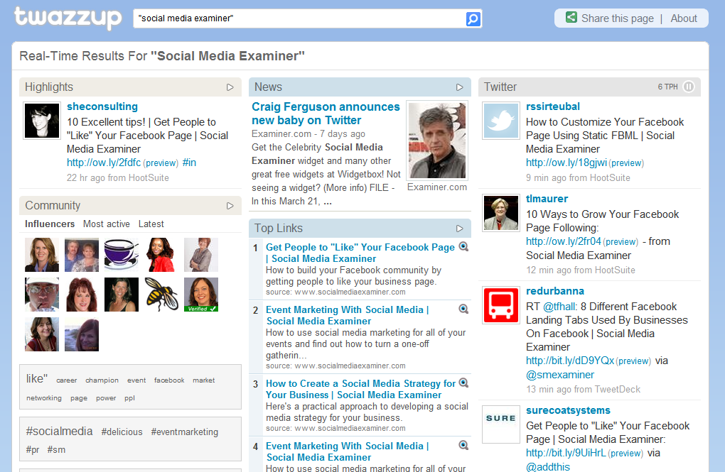Click magnifier icon beside first top link
This screenshot has width=725, height=472.
coord(463,247)
